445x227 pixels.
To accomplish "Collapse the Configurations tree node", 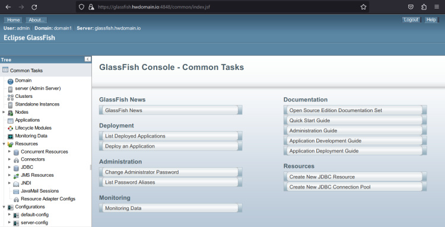I will click(x=4, y=207).
